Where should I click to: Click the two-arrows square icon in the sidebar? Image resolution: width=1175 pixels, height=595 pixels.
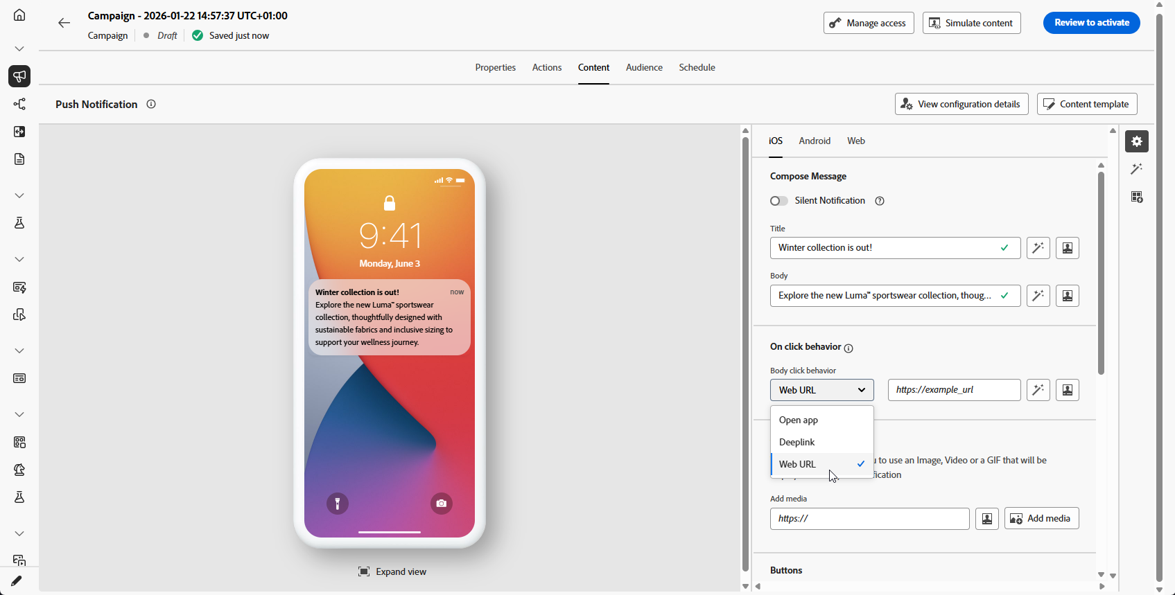[x=19, y=132]
